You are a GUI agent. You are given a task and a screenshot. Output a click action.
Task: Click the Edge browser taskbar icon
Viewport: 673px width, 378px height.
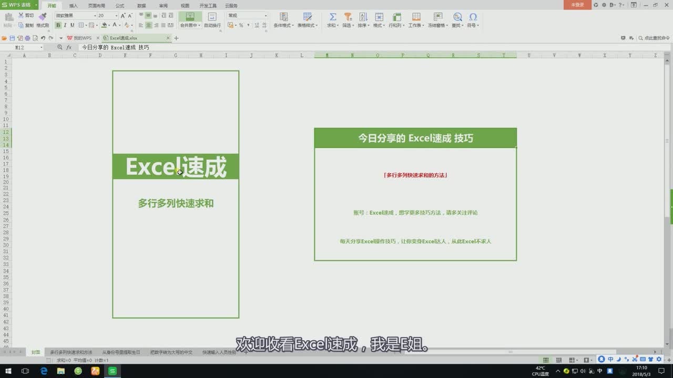44,371
